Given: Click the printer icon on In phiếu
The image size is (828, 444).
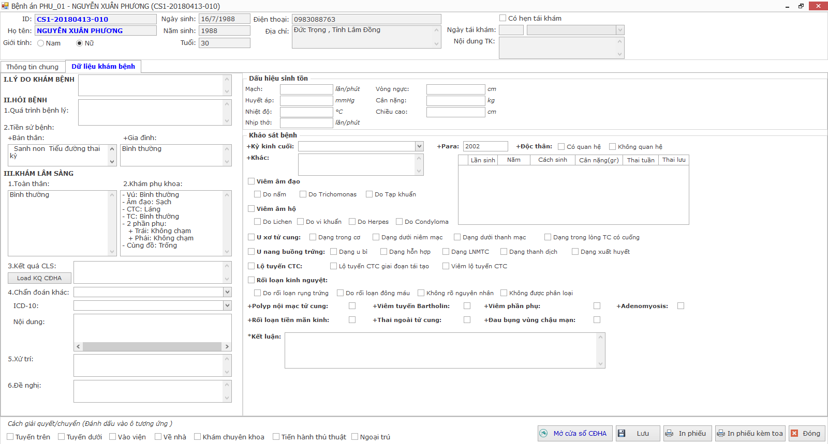Looking at the screenshot, I should [669, 433].
